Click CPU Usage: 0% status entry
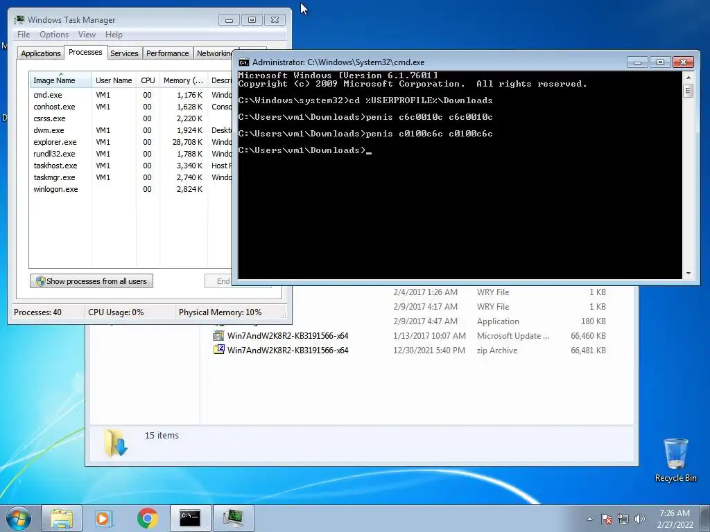 (x=116, y=312)
